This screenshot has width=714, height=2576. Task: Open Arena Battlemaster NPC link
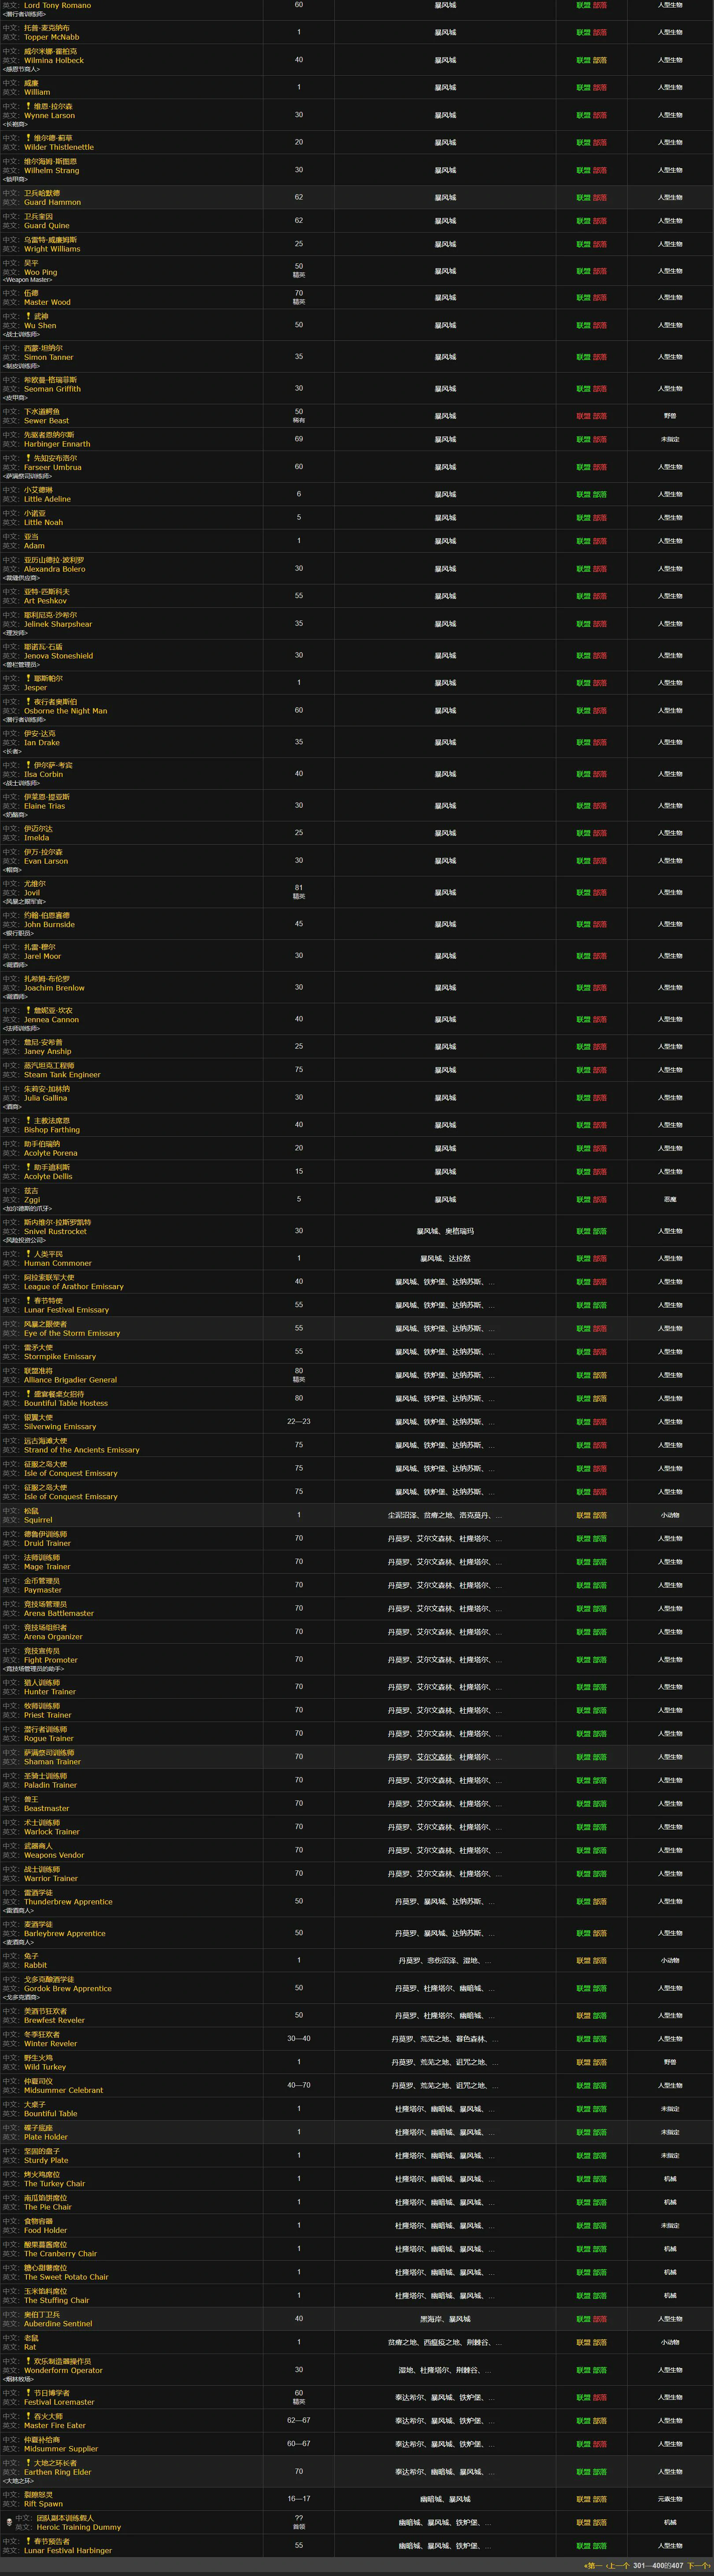point(59,1613)
